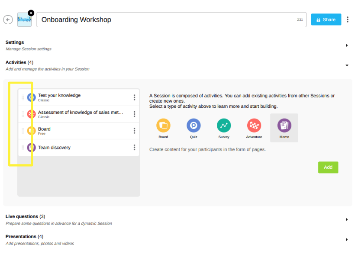The image size is (355, 258).
Task: Open options menu for Team discovery
Action: 134,148
